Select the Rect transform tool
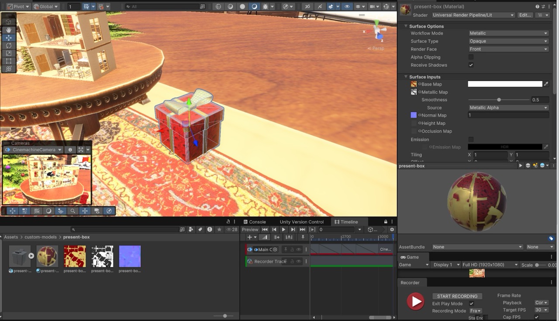Viewport: 559px width, 321px height. pos(9,61)
